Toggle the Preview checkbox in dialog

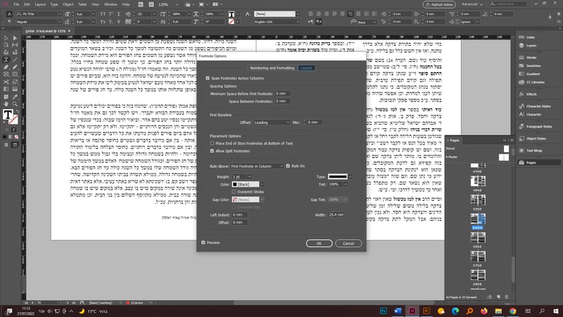pyautogui.click(x=203, y=242)
